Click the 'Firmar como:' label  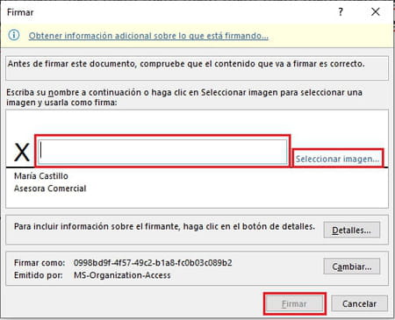click(x=39, y=263)
